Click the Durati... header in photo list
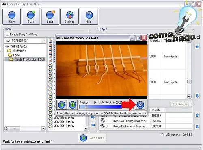The image size is (203, 150). tap(155, 41)
